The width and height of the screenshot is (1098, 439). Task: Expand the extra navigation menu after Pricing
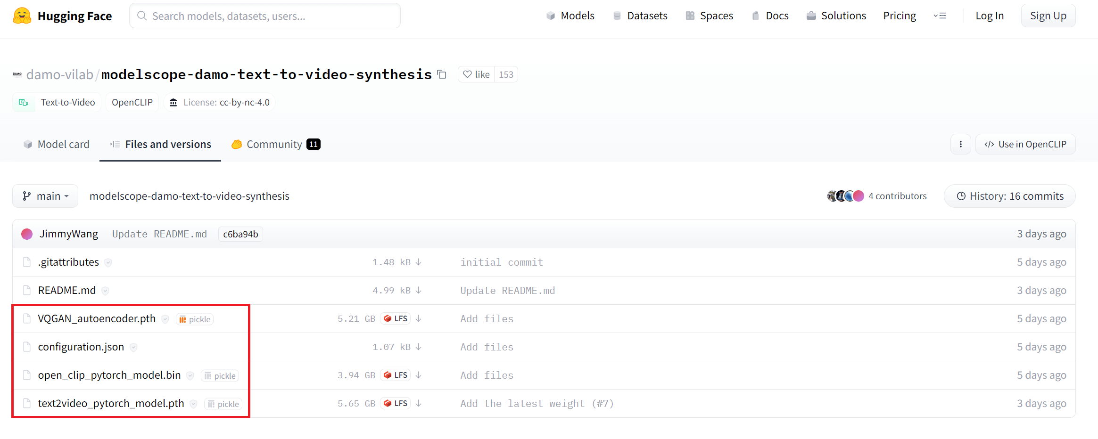click(x=940, y=16)
